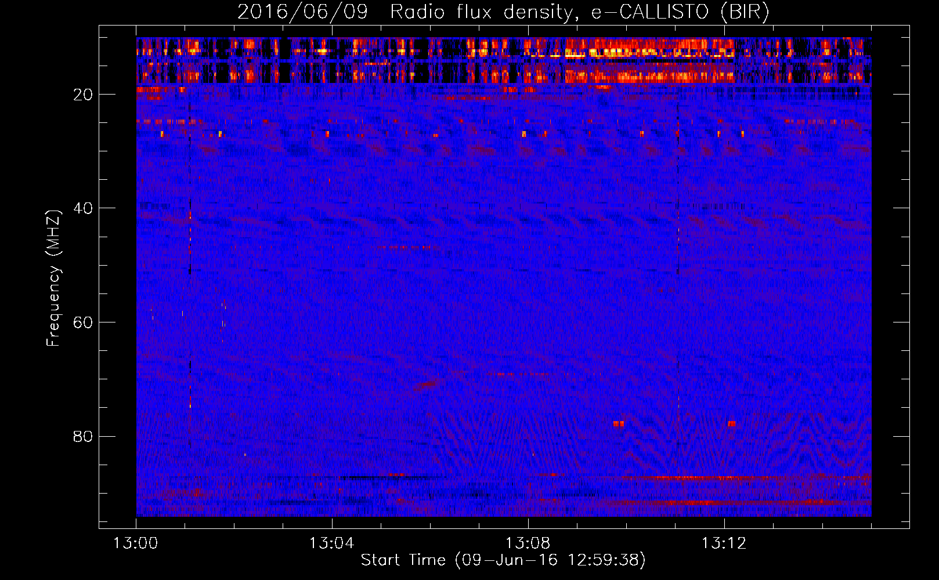Click the 'Frequency (MHZ)' axis label
Viewport: 939px width, 580px height.
click(53, 278)
